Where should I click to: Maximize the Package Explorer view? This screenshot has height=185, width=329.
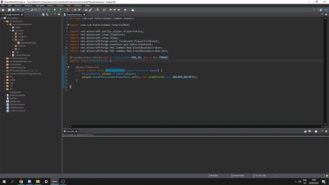(59, 14)
